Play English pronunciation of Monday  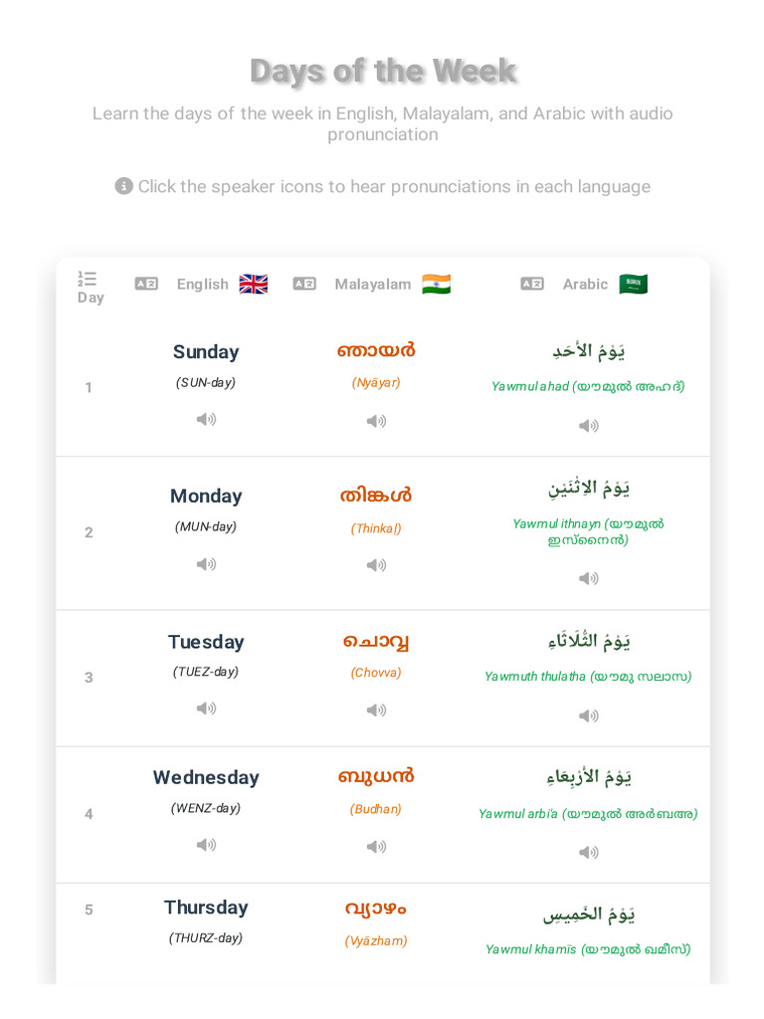click(206, 564)
